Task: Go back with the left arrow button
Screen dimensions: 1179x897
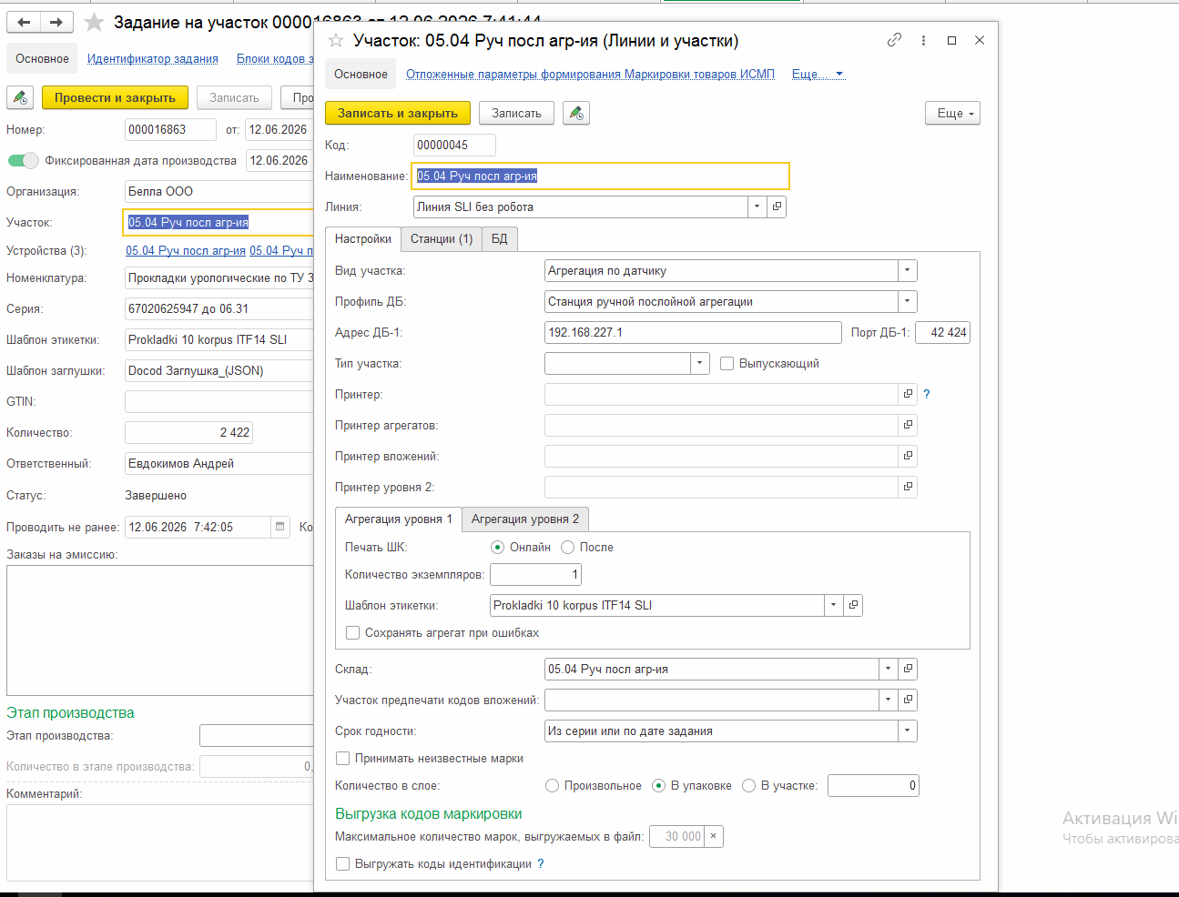Action: tap(24, 22)
